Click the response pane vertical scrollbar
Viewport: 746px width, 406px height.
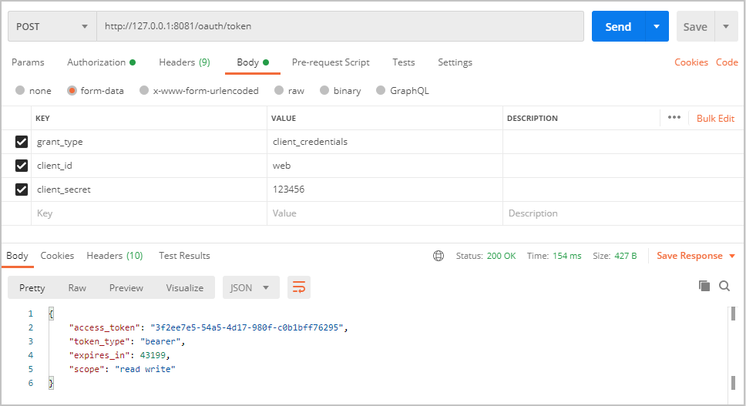click(733, 348)
